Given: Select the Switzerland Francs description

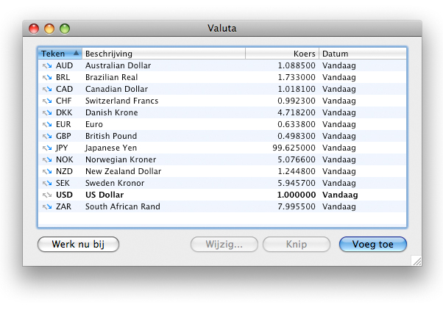Looking at the screenshot, I should pyautogui.click(x=121, y=101).
